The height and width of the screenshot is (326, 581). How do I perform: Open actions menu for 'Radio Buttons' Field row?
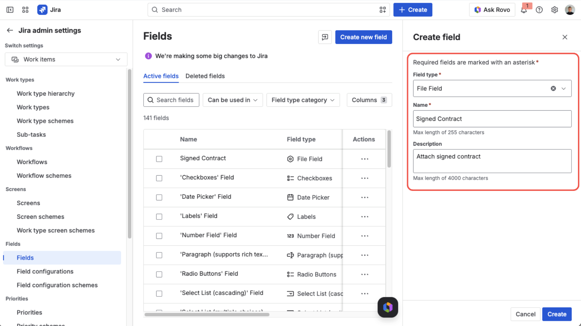tap(365, 274)
